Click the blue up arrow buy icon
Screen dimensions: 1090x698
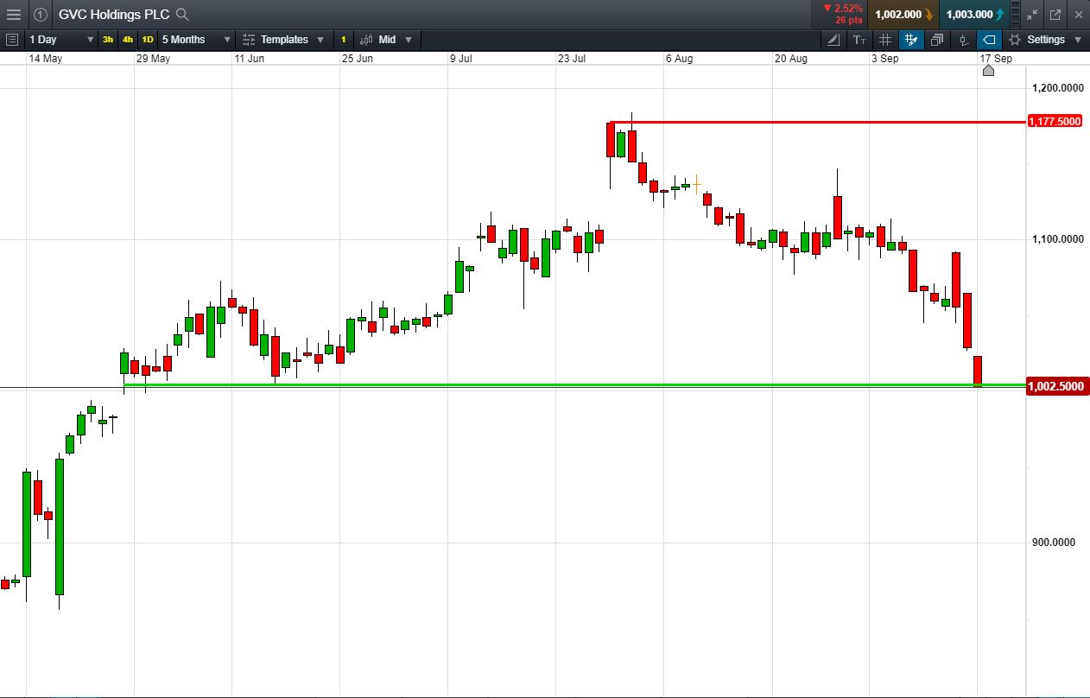pos(1000,15)
